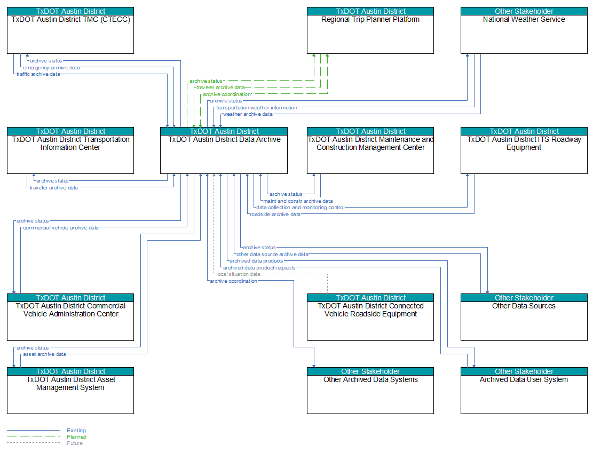The image size is (593, 453).
Task: Select TxDOT Austin District ITS Roadway Equipment
Action: point(524,150)
